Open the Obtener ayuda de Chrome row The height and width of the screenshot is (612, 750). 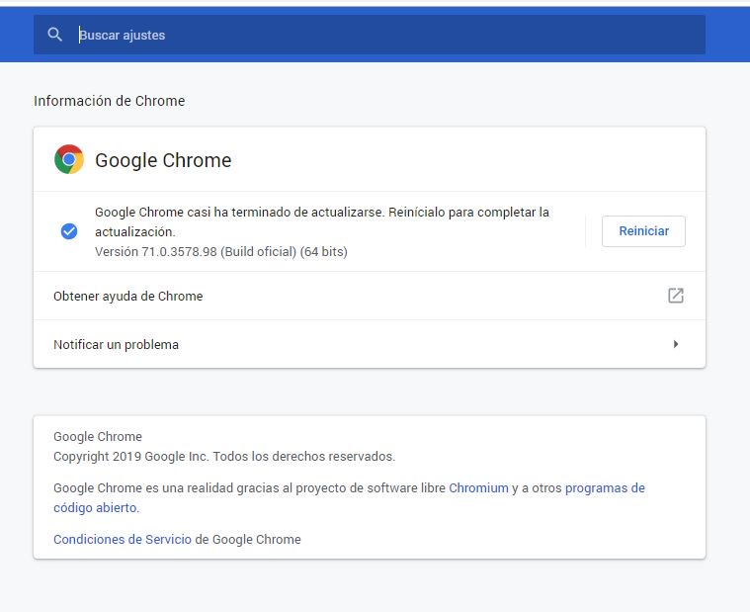(370, 296)
